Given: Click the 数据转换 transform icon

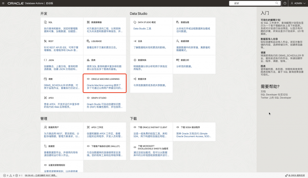Looking at the screenshot, I should [x=135, y=60].
